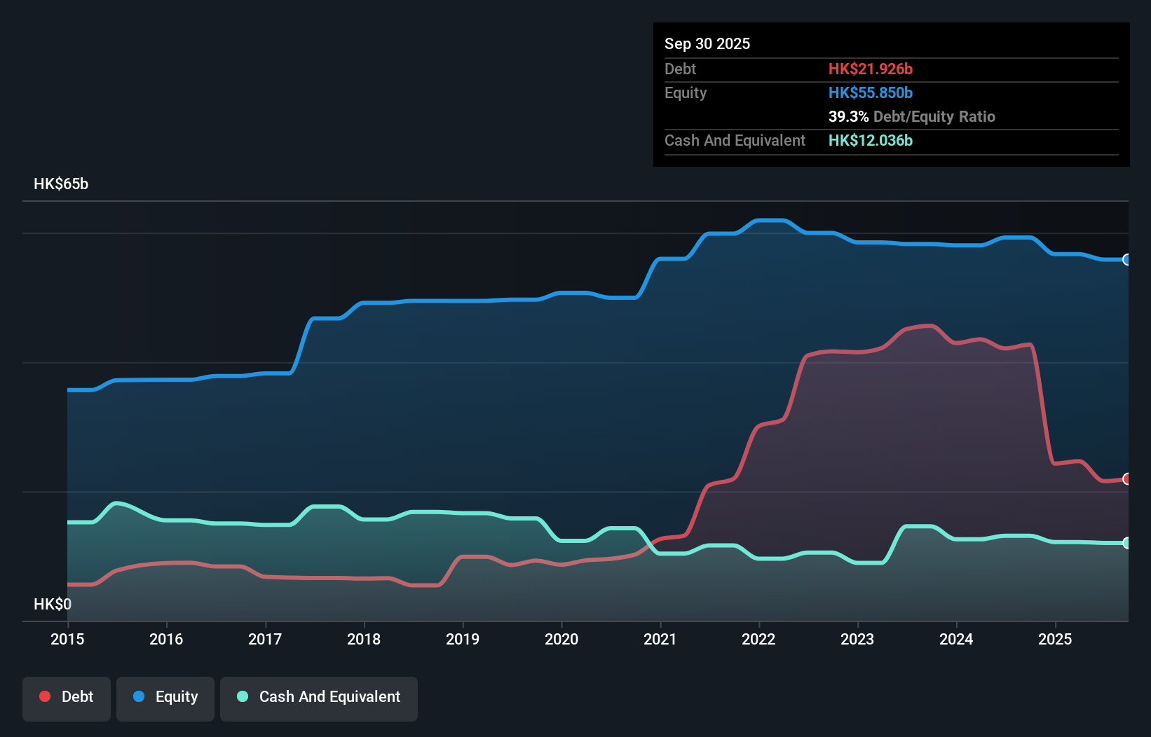Click the HK$12.036b cash value
The height and width of the screenshot is (737, 1151).
tap(871, 140)
